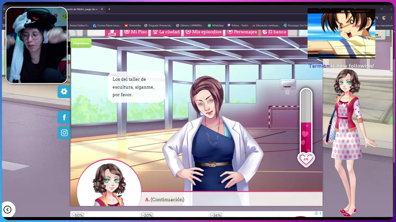The width and height of the screenshot is (396, 222).
Task: Click the -50% ad offer
Action: click(78, 215)
